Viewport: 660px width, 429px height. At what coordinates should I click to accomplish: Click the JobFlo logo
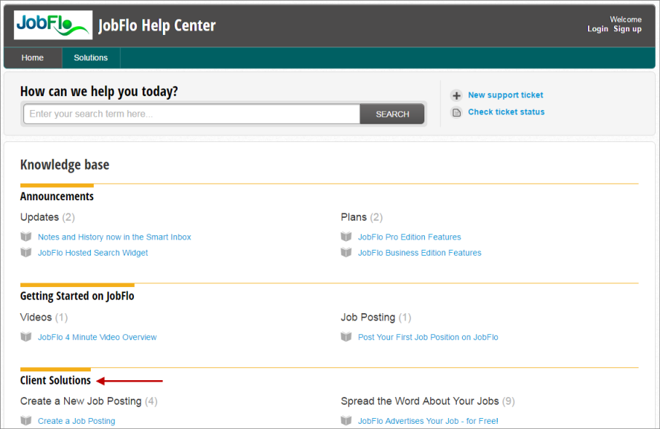[x=53, y=25]
